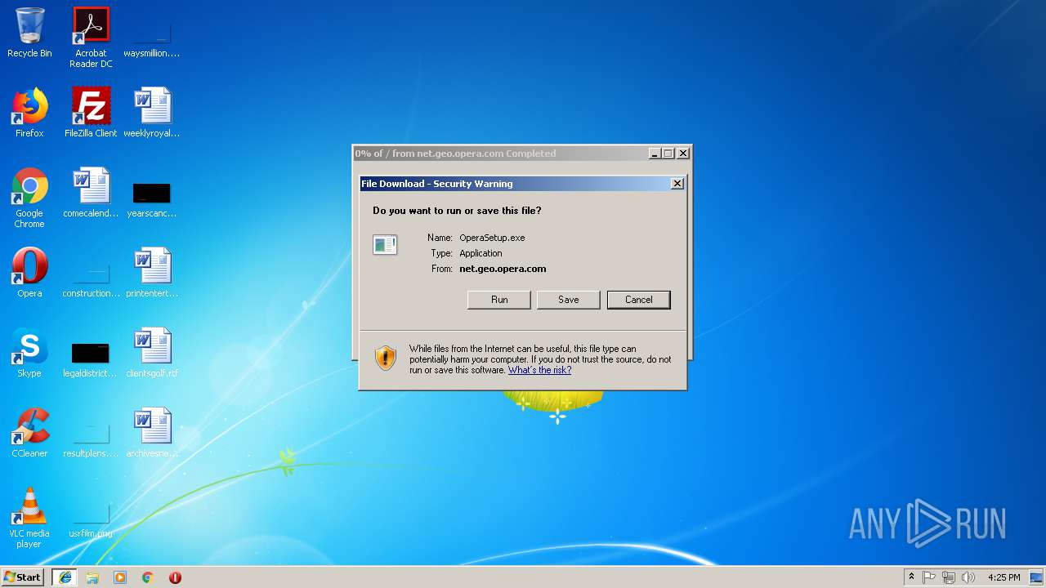Close the download progress window behind dialog
Image resolution: width=1046 pixels, height=588 pixels.
(x=683, y=154)
